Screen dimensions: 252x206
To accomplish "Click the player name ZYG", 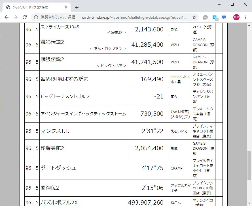I will pyautogui.click(x=174, y=29).
